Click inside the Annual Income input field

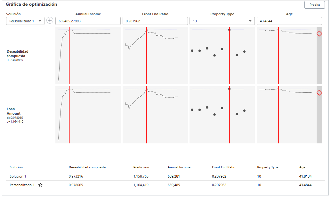88,20
